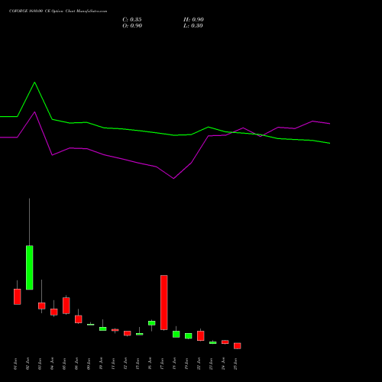Click the green candle above 10 Jun

click(x=103, y=329)
